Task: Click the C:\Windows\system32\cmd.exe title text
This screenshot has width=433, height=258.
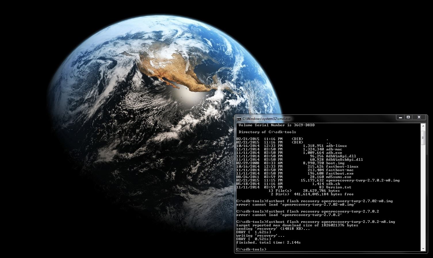Action: 267,119
